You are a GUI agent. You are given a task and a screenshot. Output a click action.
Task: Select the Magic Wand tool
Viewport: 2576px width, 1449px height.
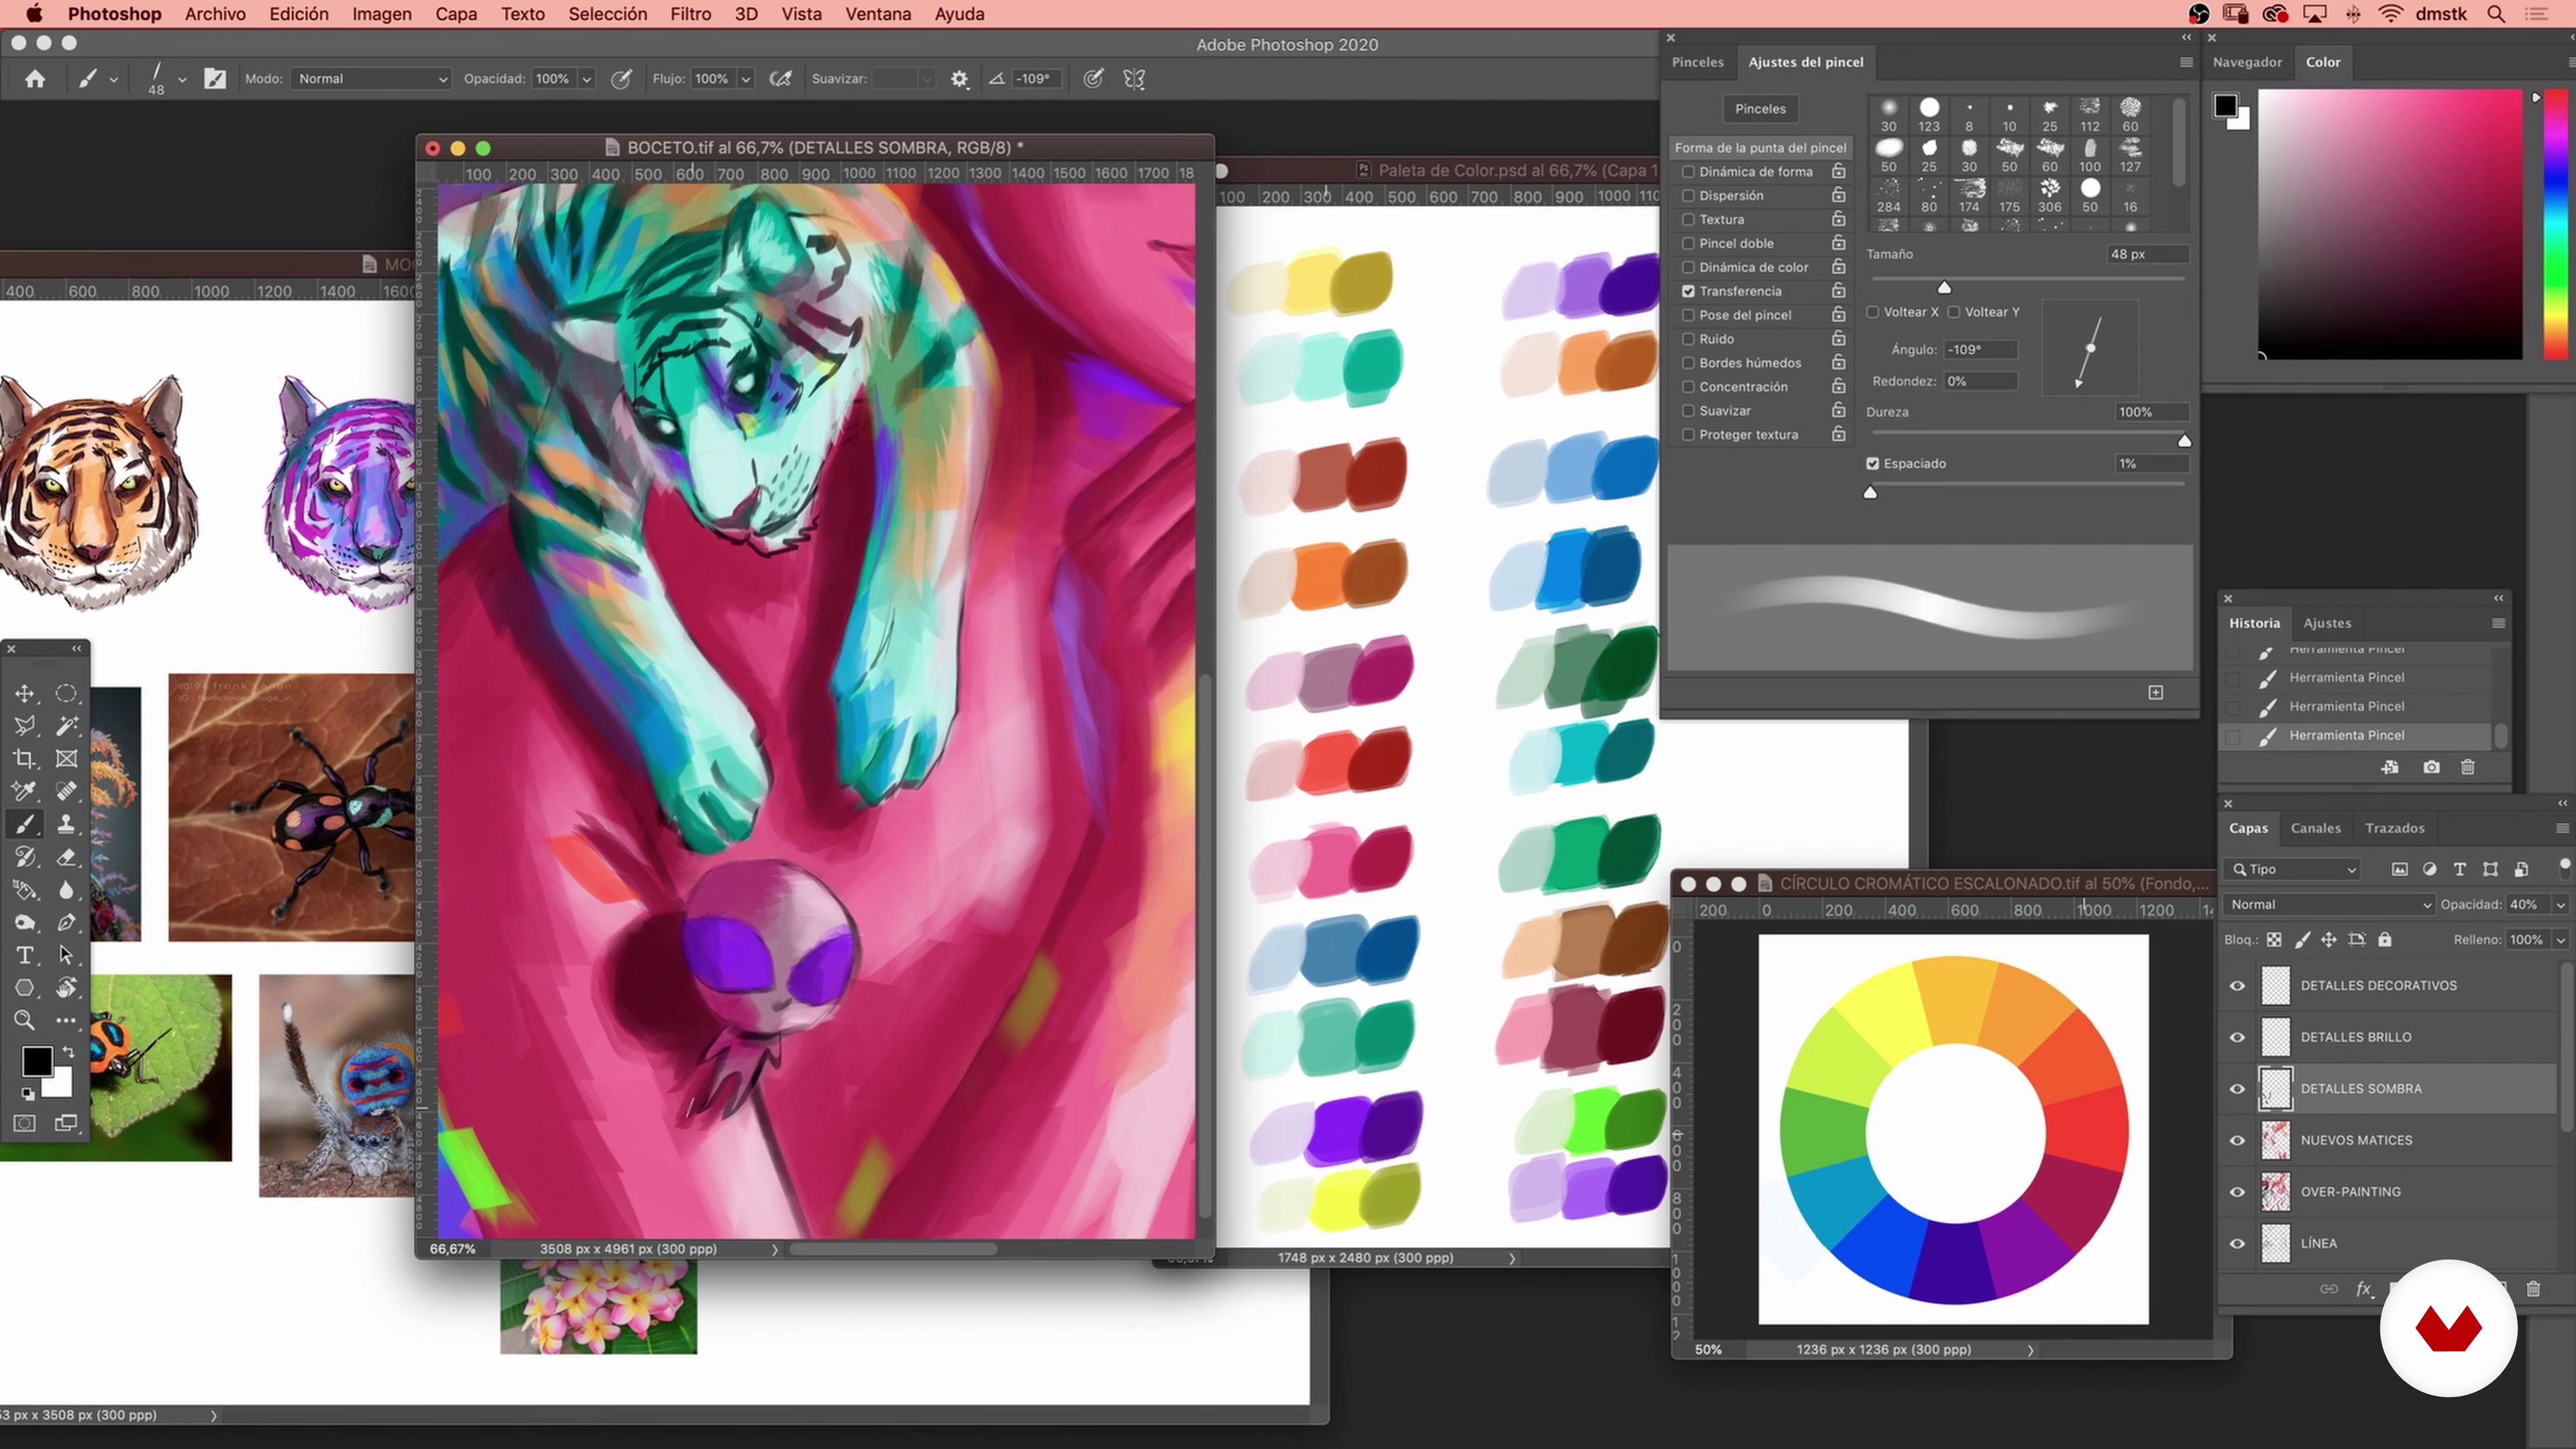click(66, 726)
